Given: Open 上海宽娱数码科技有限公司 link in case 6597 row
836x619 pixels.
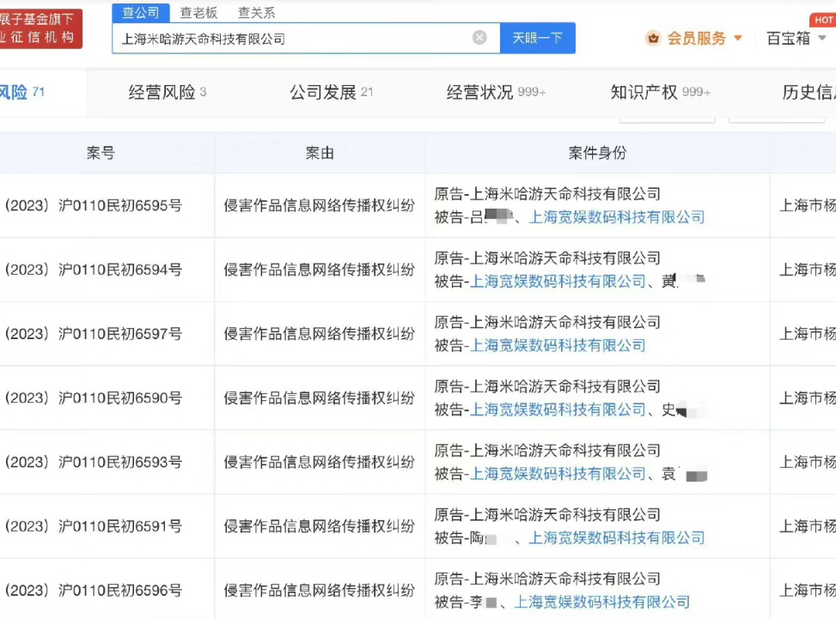Looking at the screenshot, I should 558,345.
